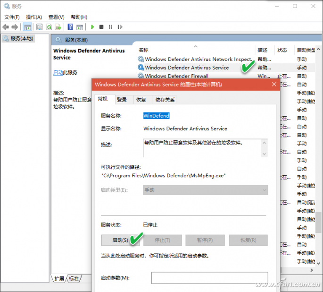Click the Refresh toolbar icon
This screenshot has height=292, width=323.
49,27
